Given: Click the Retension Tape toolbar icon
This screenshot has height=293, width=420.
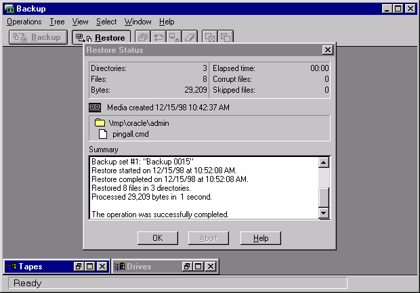Looking at the screenshot, I should 159,37.
